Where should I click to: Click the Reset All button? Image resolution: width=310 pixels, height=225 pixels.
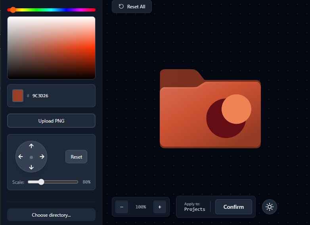point(132,6)
